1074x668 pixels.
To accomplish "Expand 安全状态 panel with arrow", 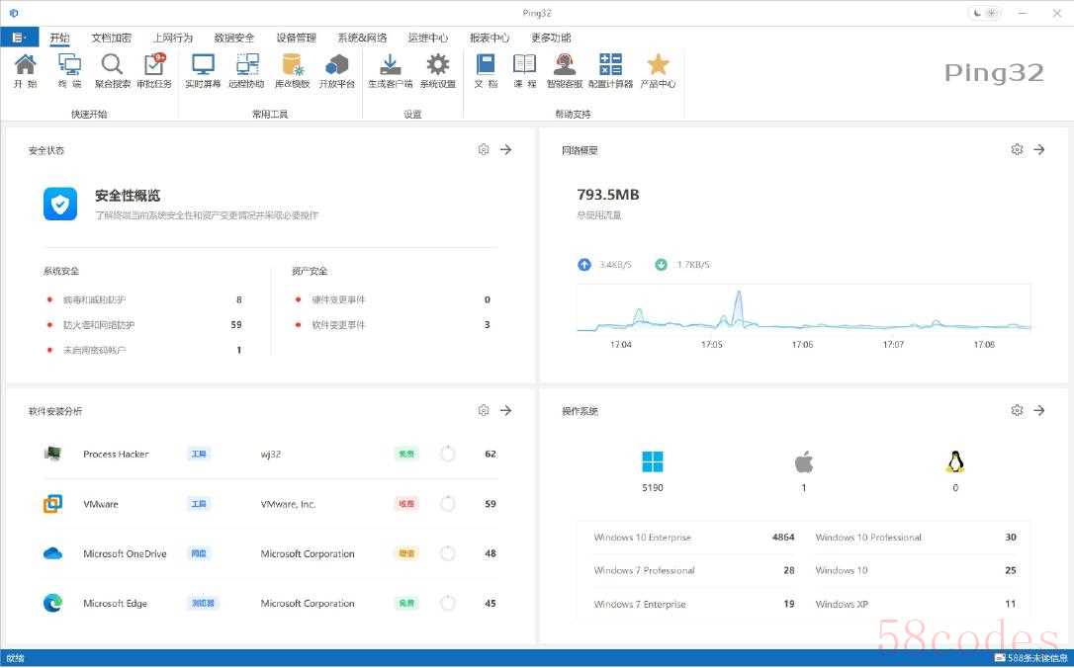I will coord(505,150).
